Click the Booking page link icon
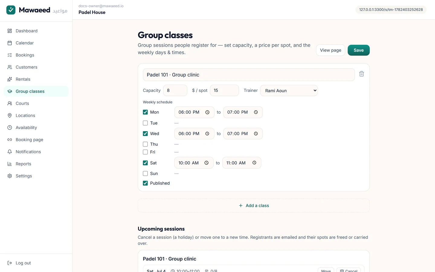This screenshot has width=435, height=272. [10, 140]
